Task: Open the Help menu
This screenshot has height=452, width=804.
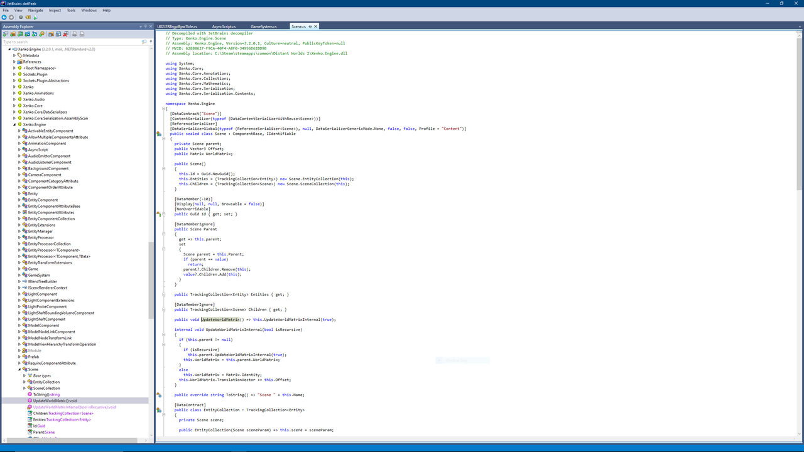Action: (106, 10)
